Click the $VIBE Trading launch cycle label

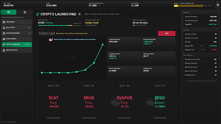45,23
